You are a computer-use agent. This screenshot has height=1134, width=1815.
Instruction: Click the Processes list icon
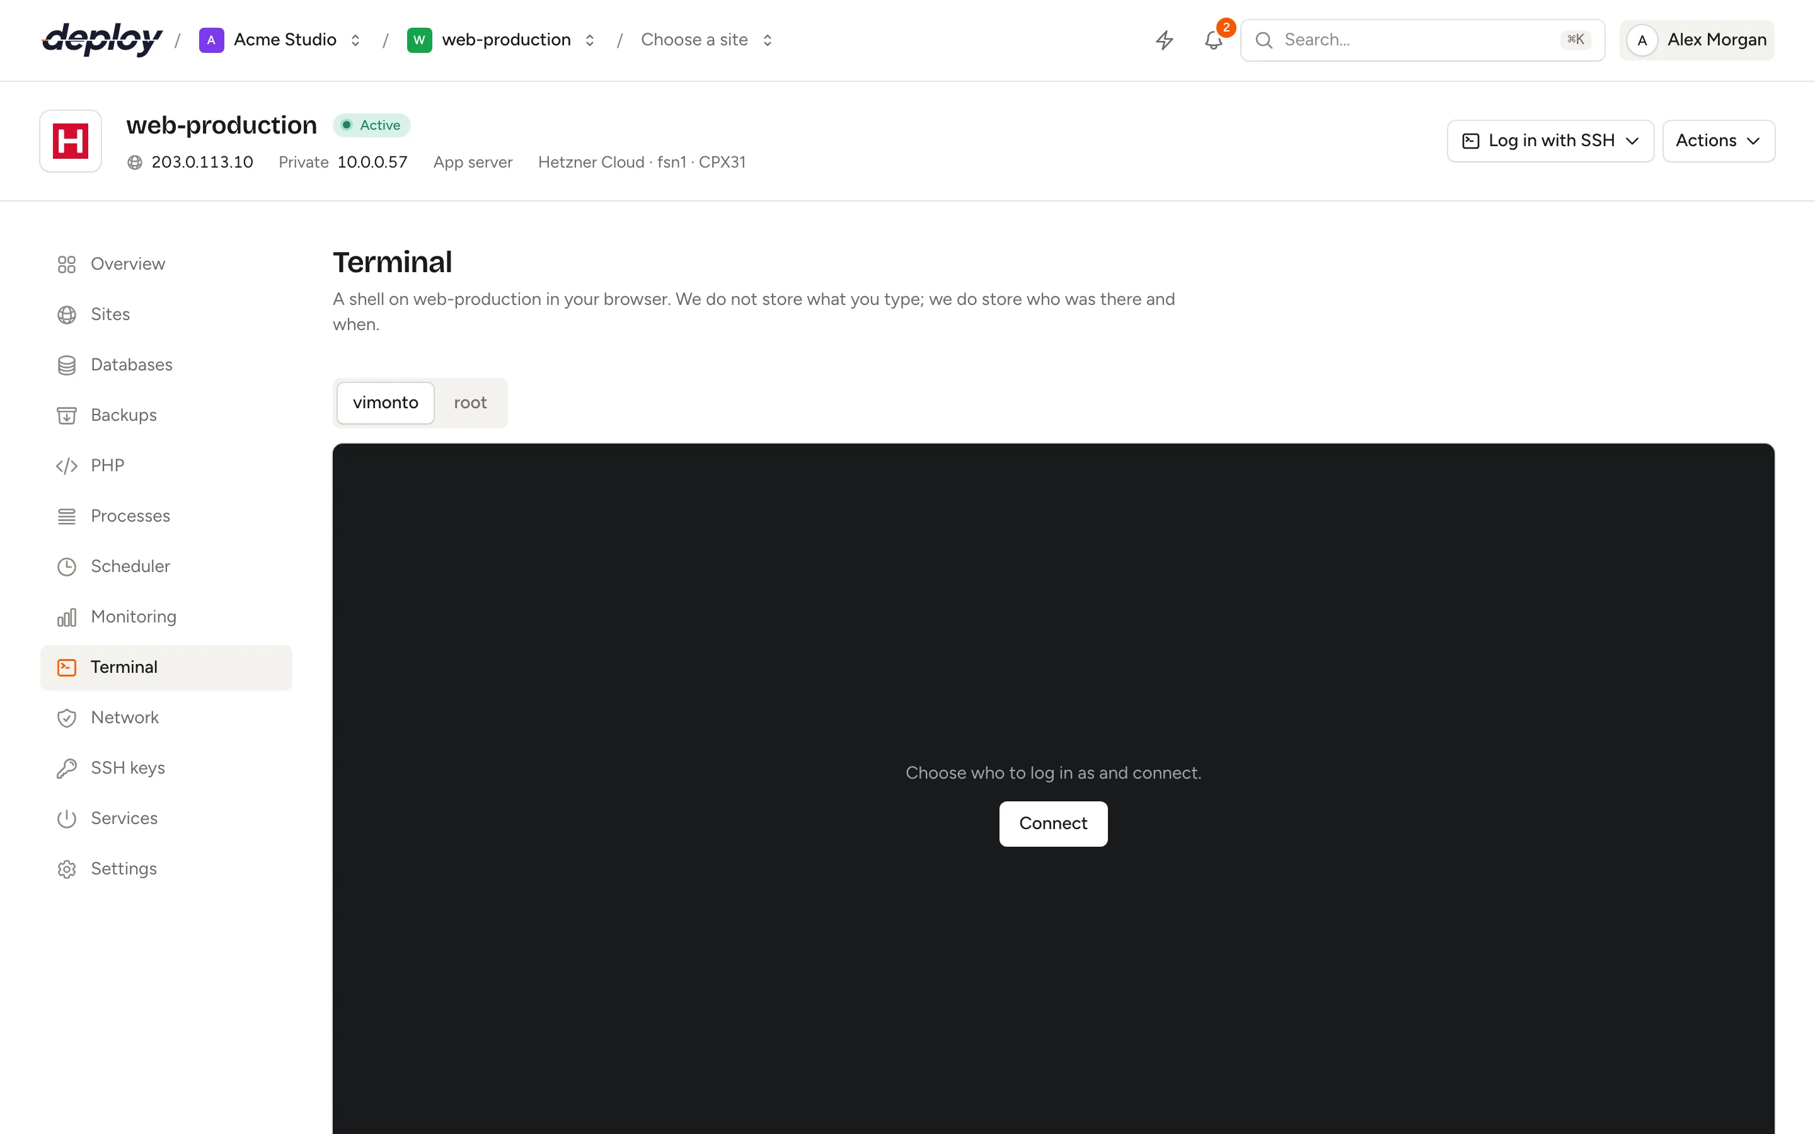(x=67, y=516)
